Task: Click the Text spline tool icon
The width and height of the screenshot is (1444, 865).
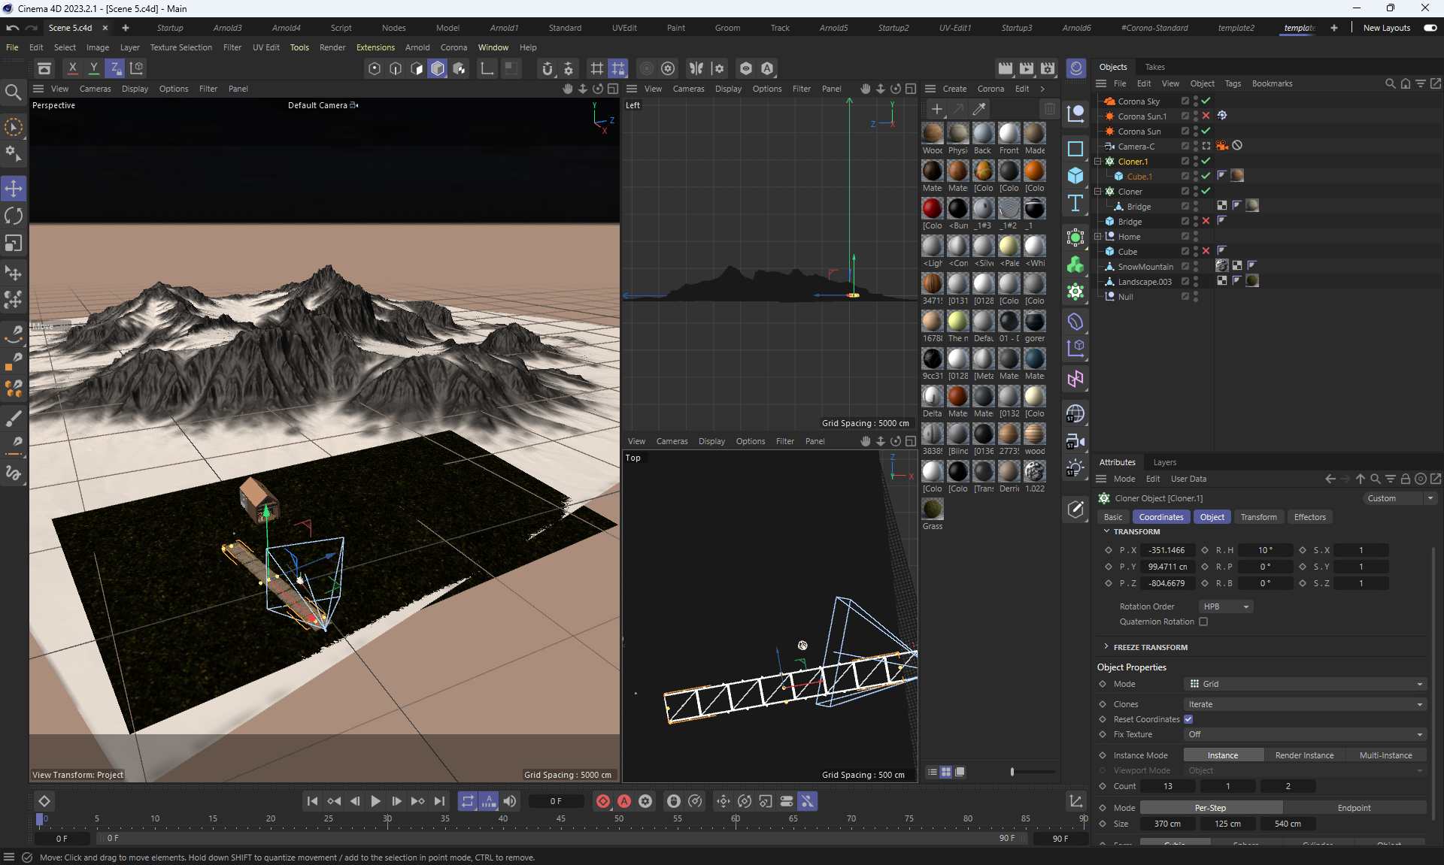Action: pyautogui.click(x=1075, y=204)
